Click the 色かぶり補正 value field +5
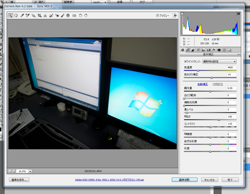Screen dimensions: 250x194 pyautogui.click(x=232, y=75)
